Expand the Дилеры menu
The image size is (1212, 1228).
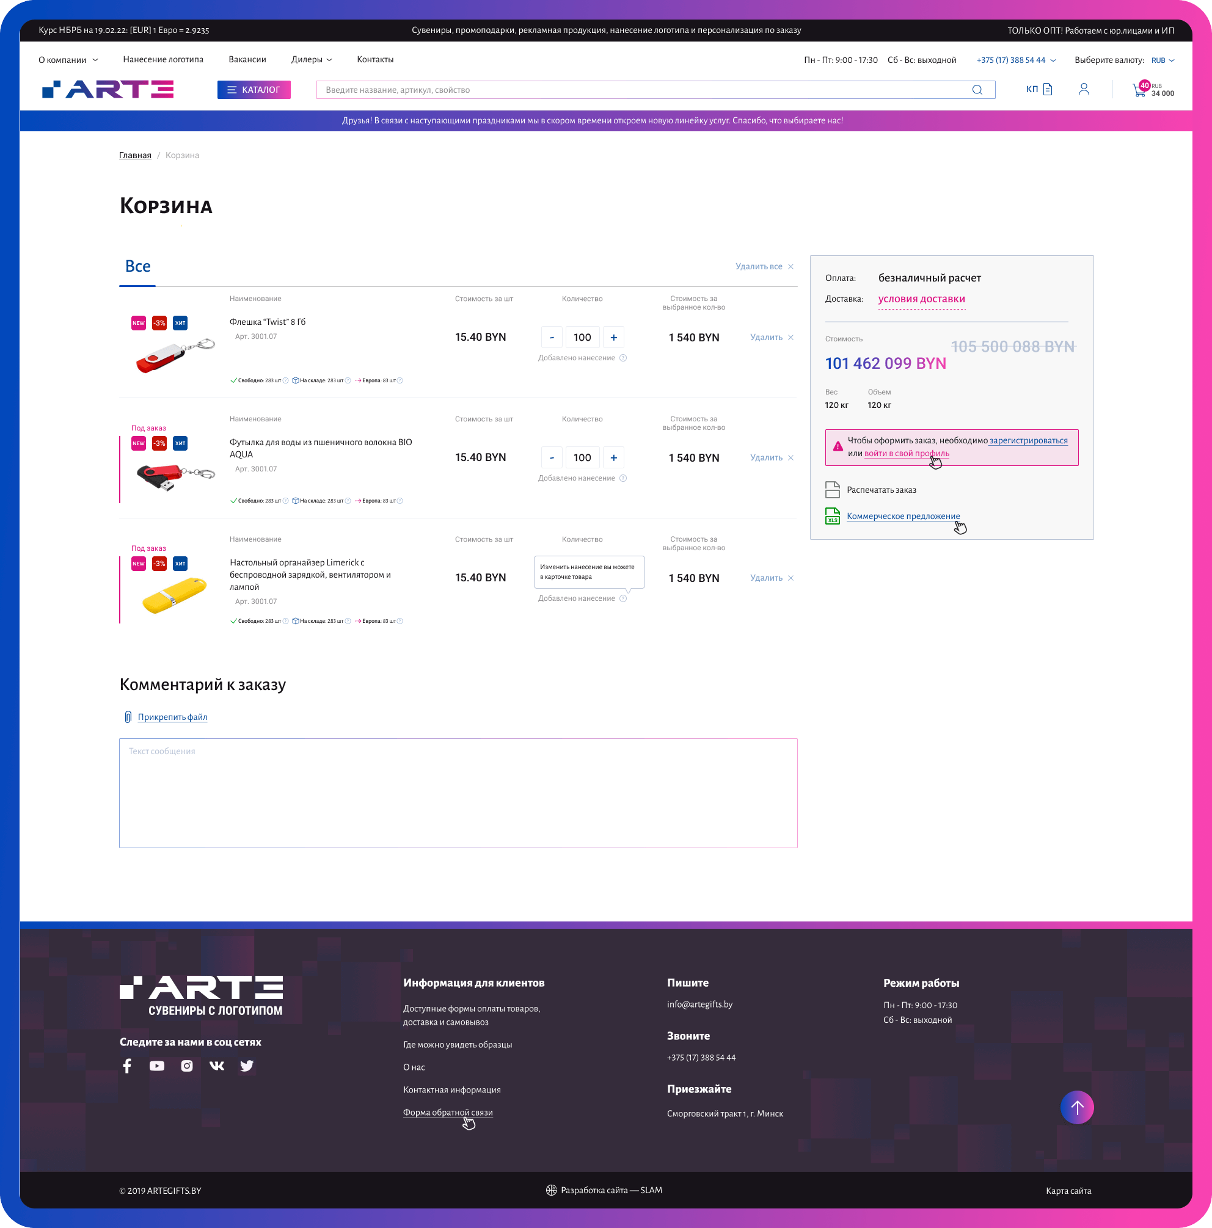tap(312, 60)
